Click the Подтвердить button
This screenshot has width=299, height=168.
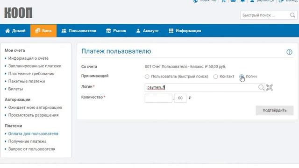274,110
